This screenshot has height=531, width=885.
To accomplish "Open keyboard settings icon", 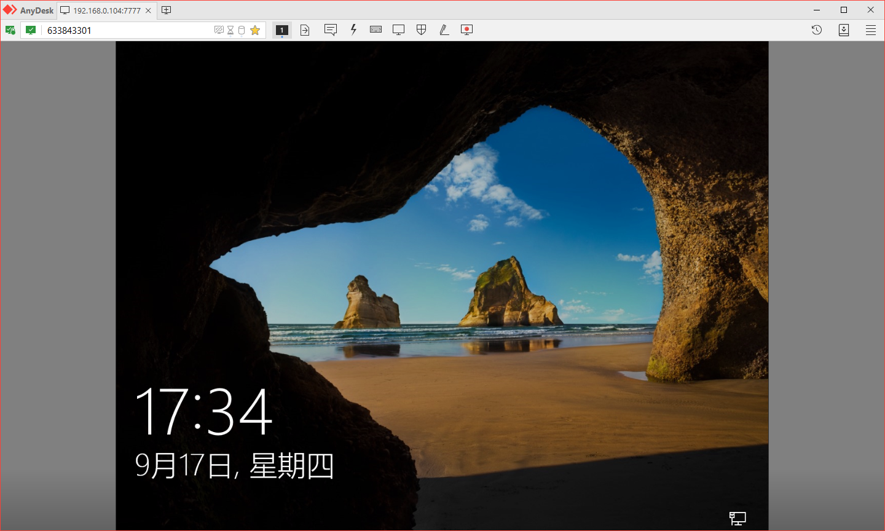I will coord(375,29).
